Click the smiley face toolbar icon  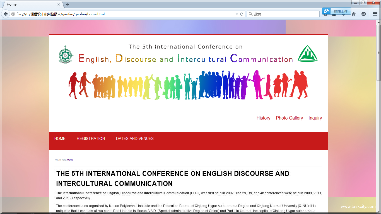click(x=364, y=14)
